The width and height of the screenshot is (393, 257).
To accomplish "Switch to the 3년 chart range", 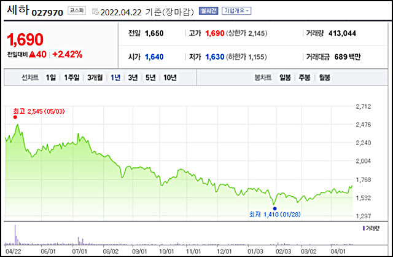I will 133,77.
